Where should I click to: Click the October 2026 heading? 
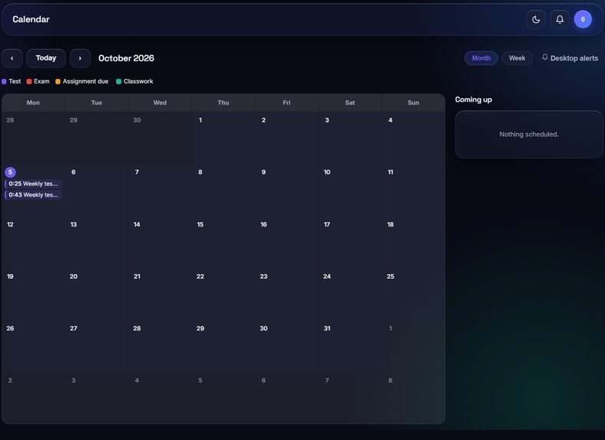[126, 58]
